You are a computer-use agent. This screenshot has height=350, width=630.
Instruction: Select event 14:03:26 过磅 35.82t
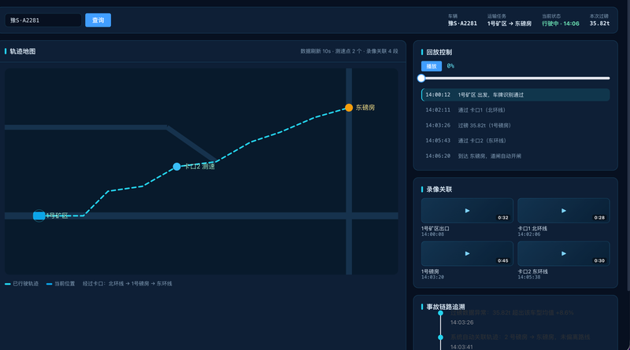[x=516, y=125]
